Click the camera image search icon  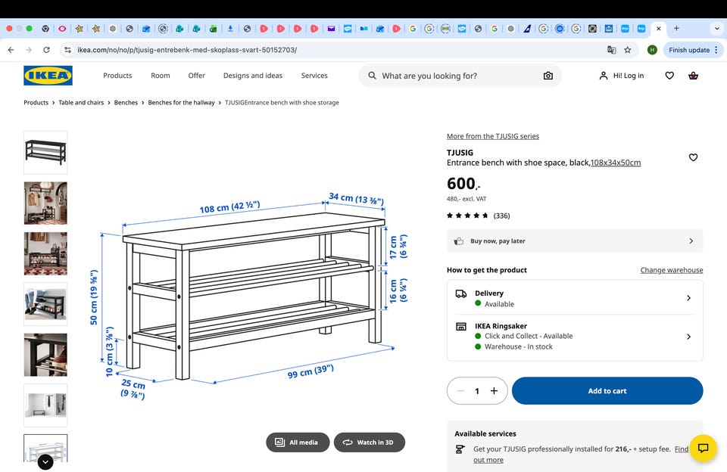click(548, 76)
